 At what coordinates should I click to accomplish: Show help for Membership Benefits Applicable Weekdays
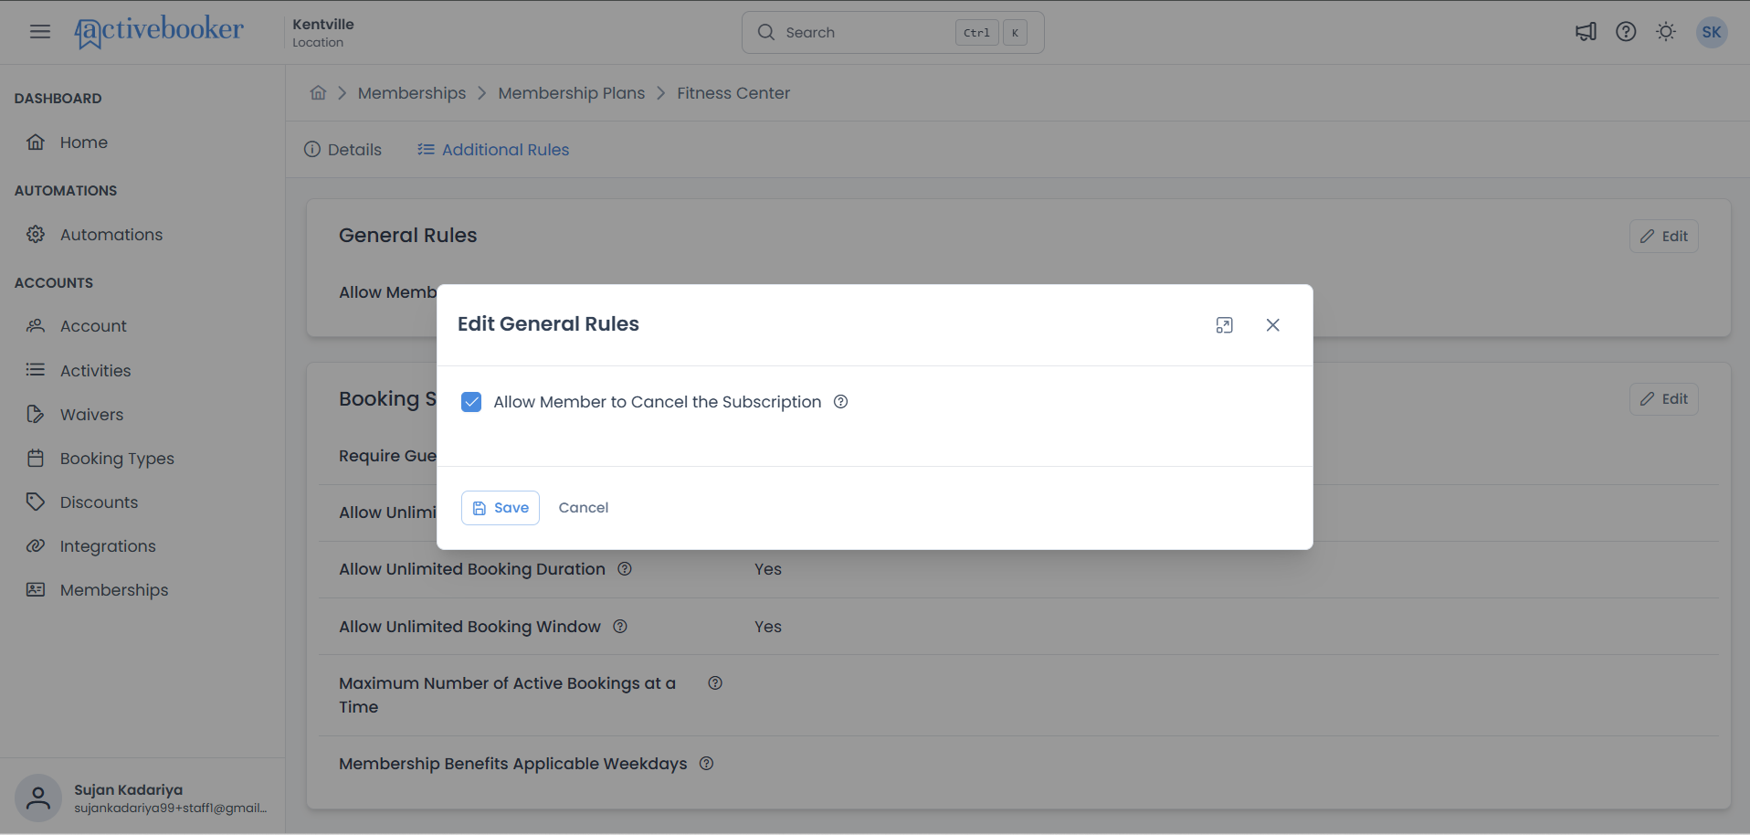(707, 764)
